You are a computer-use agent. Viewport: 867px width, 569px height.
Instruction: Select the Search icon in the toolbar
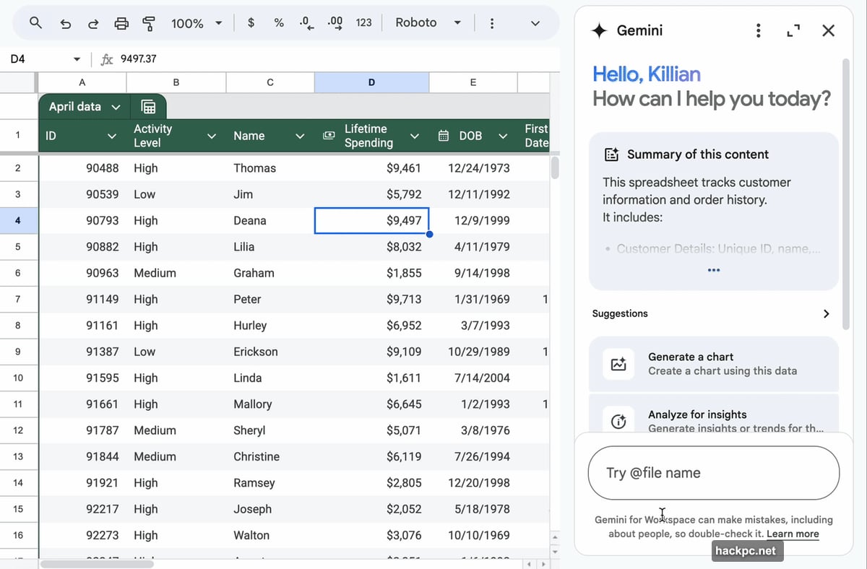tap(35, 23)
